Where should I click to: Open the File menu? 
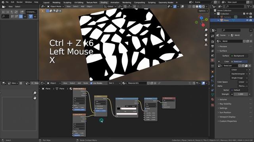click(7, 2)
